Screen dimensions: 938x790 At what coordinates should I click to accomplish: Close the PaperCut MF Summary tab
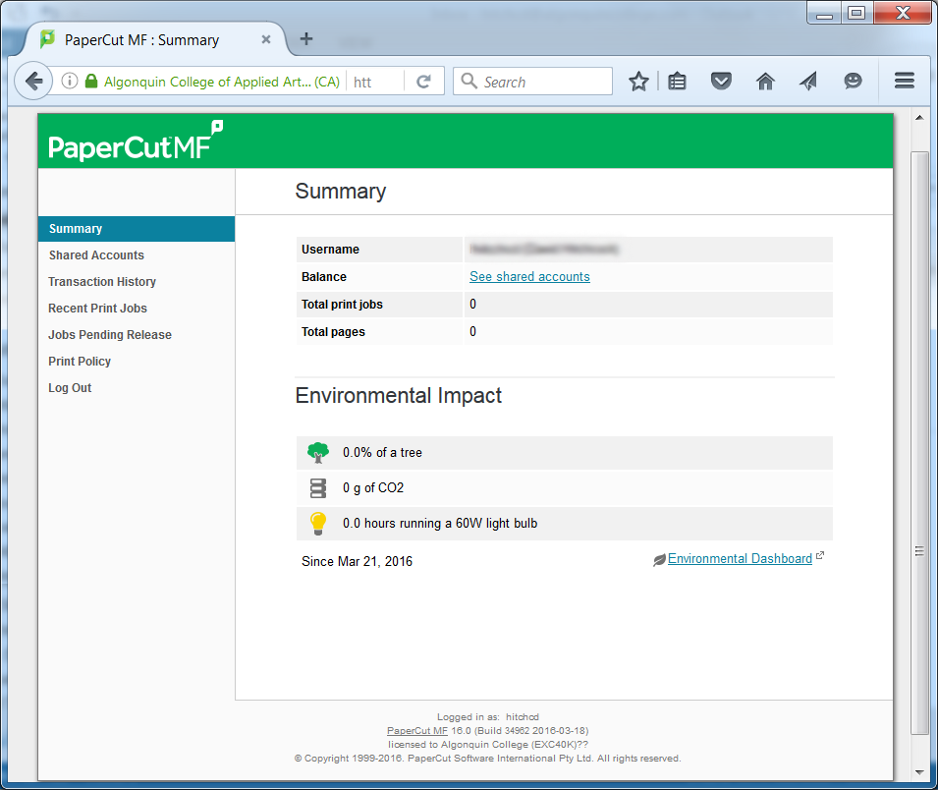(266, 40)
